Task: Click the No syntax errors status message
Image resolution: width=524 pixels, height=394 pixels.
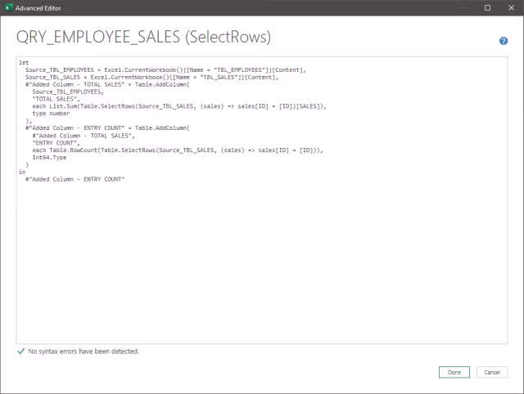Action: [84, 351]
